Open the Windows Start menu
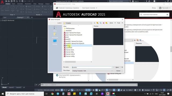 point(2,94)
